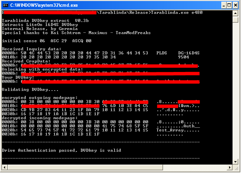Maximize the cmd.exe window
The height and width of the screenshot is (173, 241).
229,5
